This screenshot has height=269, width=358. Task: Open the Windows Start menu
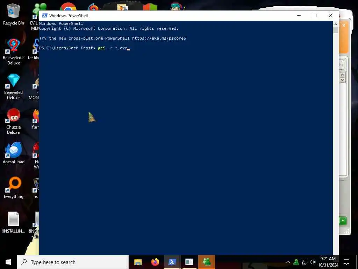coord(8,262)
